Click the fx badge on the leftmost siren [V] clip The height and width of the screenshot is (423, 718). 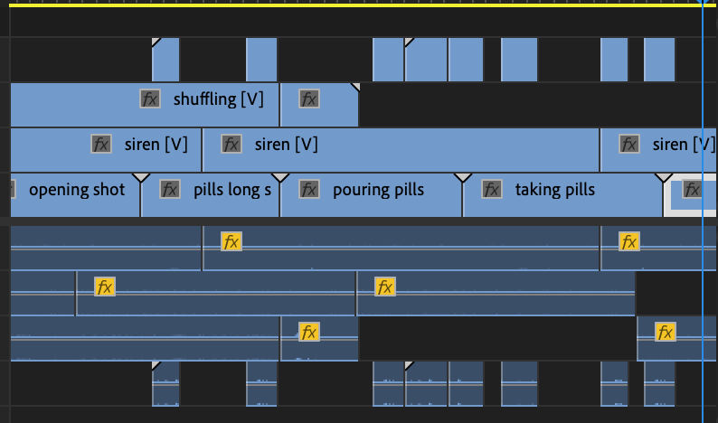[101, 144]
